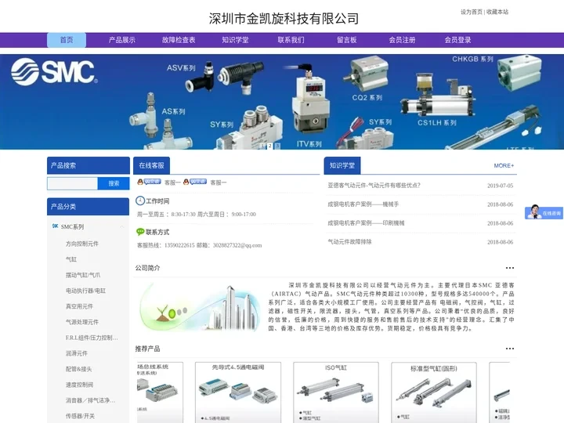Open the ISO气缸 product card
This screenshot has width=564, height=423.
pos(336,392)
